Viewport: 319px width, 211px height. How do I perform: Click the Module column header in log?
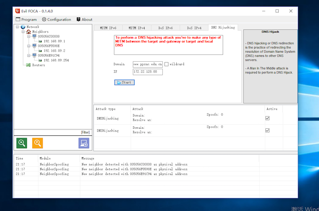[59, 158]
